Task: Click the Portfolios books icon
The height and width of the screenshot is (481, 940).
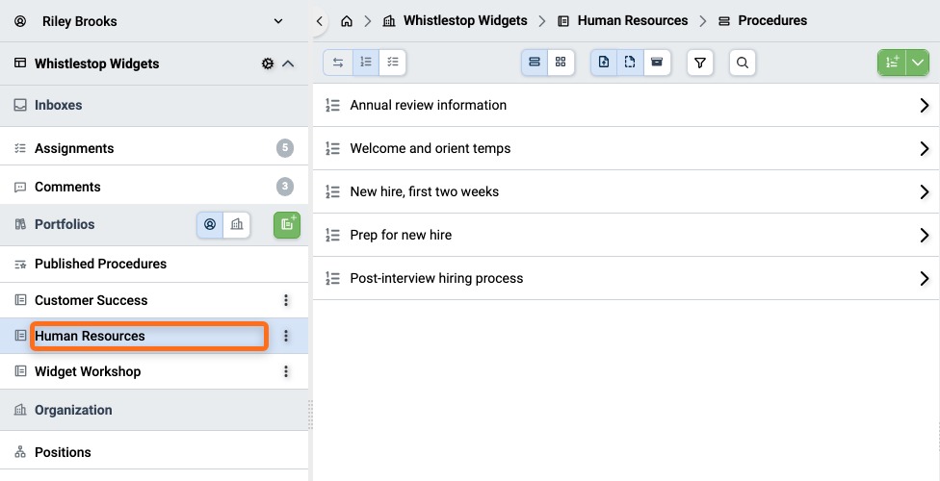Action: point(20,224)
